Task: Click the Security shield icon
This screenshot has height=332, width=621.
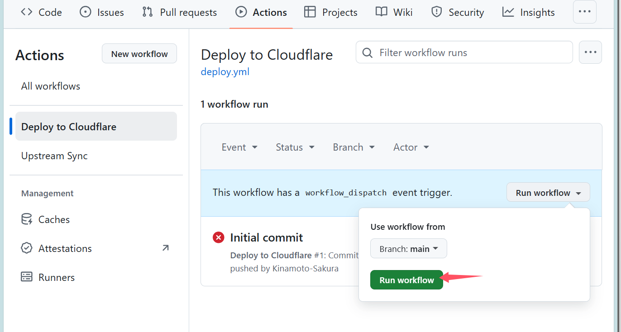Action: pos(437,12)
